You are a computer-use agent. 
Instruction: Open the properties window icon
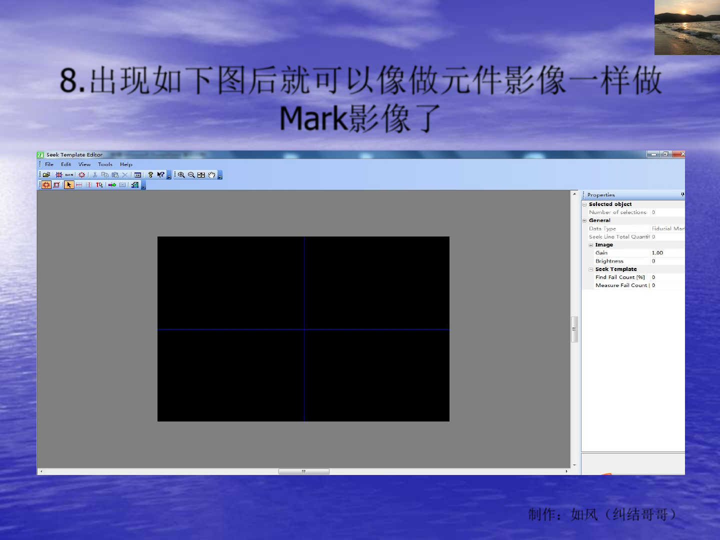137,175
